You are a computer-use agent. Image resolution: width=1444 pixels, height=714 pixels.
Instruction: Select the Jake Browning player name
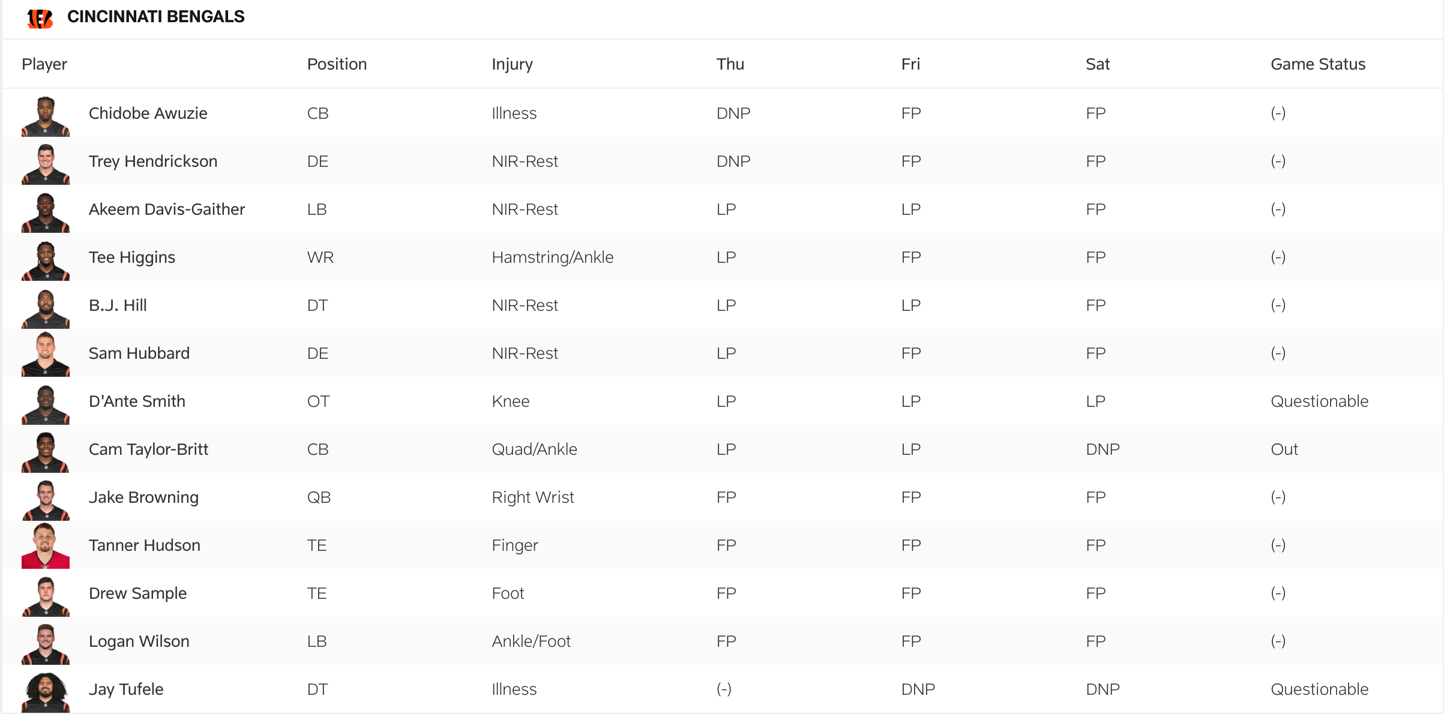click(143, 497)
